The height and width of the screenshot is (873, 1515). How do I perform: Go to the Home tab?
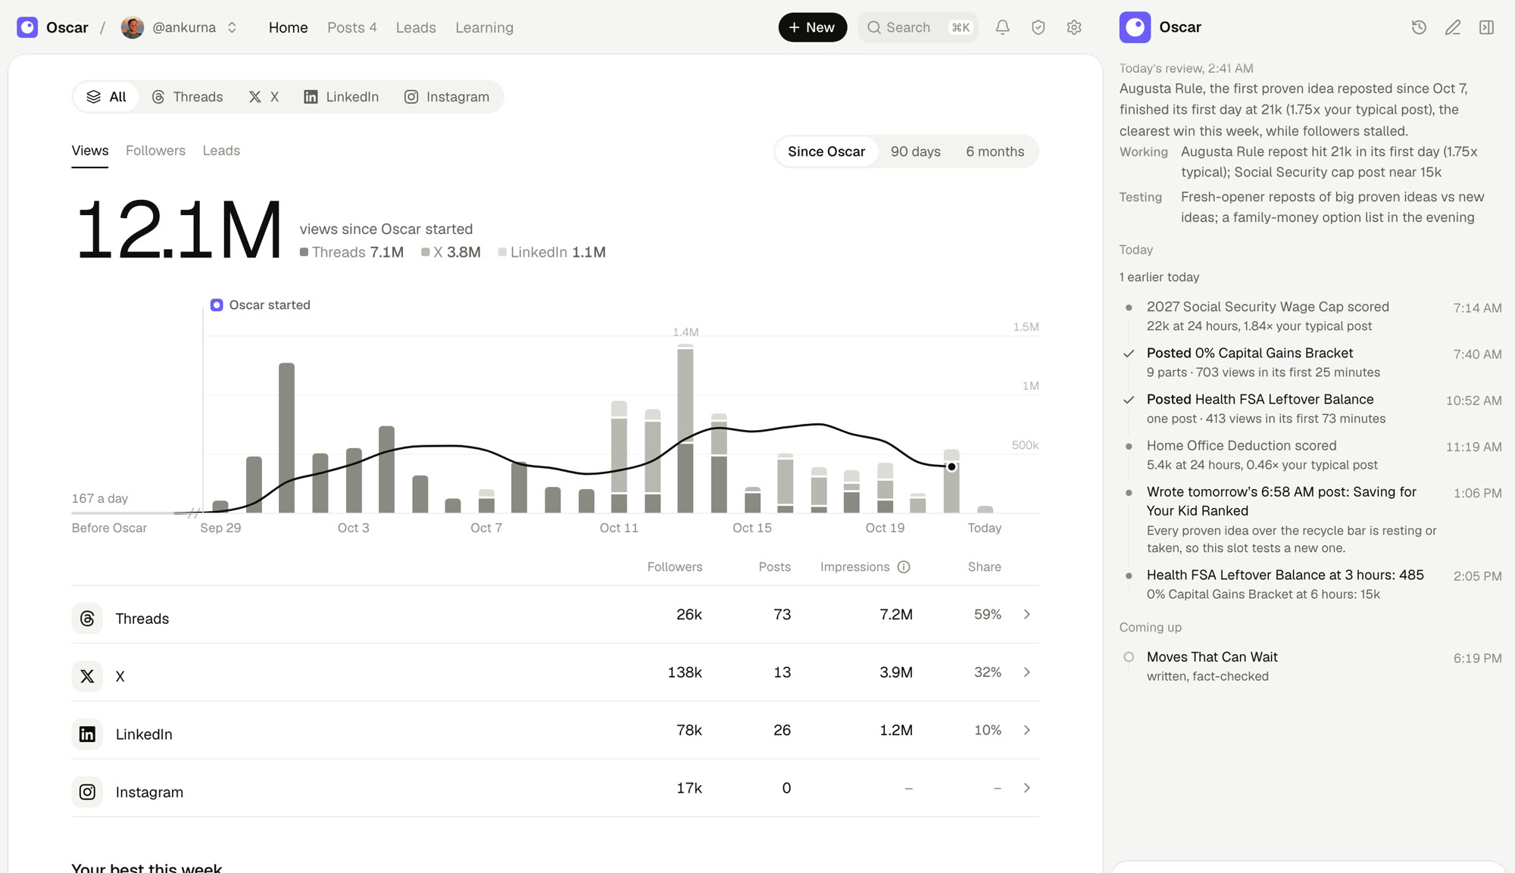tap(288, 27)
